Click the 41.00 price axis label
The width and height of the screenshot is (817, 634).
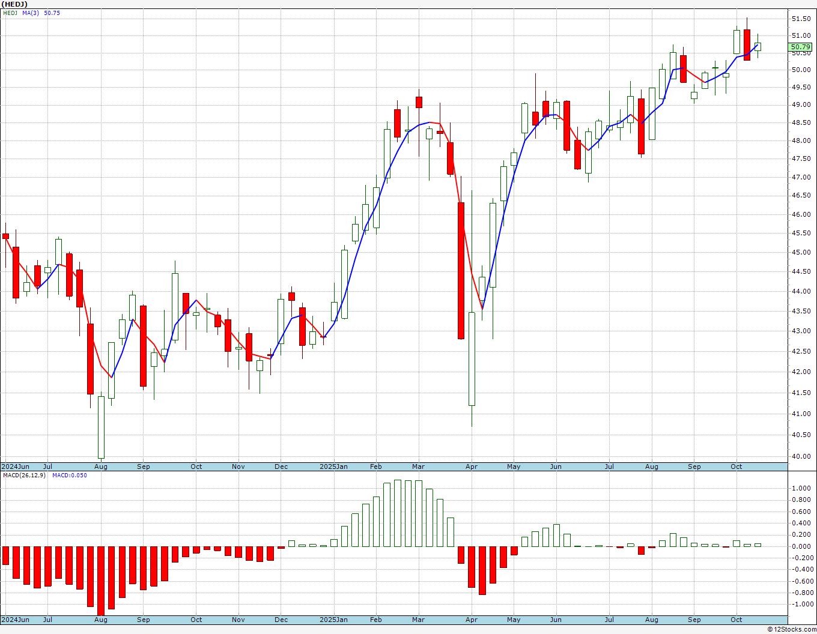click(x=801, y=414)
